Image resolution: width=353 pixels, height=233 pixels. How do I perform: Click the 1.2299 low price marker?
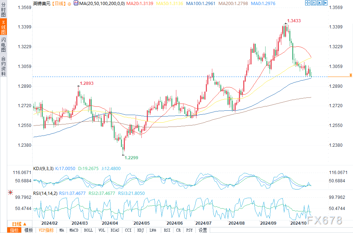tap(131, 157)
